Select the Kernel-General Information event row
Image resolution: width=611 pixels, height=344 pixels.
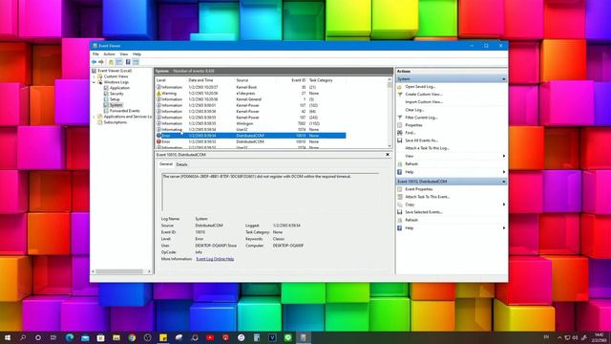coord(250,99)
